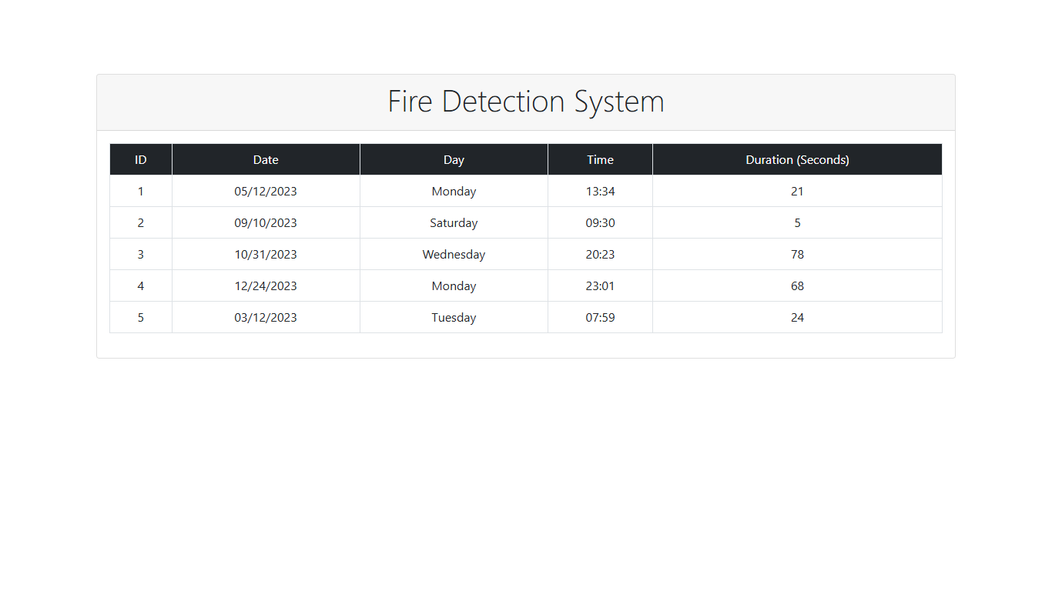The image size is (1052, 591).
Task: Click the duration value 5 for Saturday
Action: [797, 222]
